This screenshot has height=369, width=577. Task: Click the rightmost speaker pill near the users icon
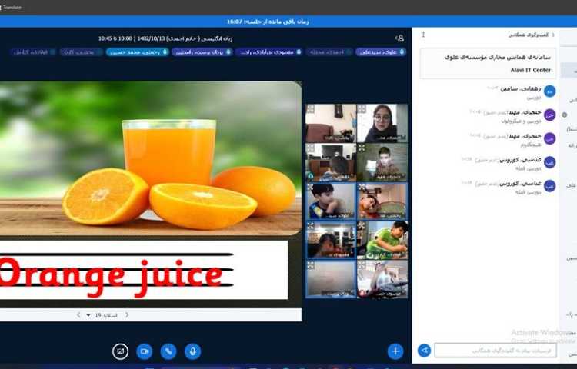tap(381, 52)
